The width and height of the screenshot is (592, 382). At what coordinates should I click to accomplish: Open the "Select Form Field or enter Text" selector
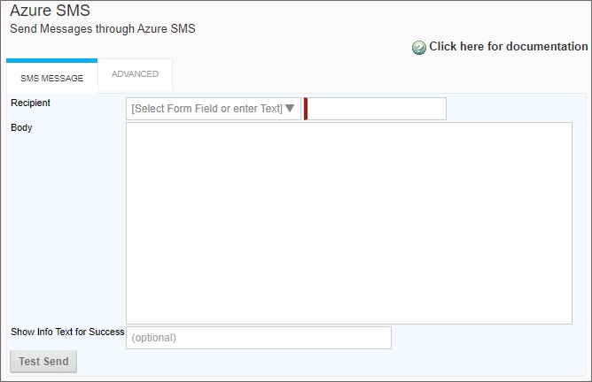pos(206,109)
